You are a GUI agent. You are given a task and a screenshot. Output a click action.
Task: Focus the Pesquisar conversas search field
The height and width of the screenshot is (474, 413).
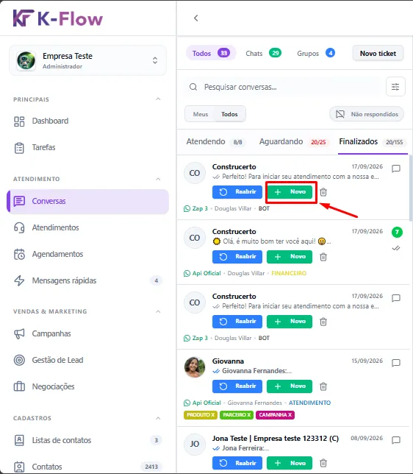pyautogui.click(x=284, y=87)
